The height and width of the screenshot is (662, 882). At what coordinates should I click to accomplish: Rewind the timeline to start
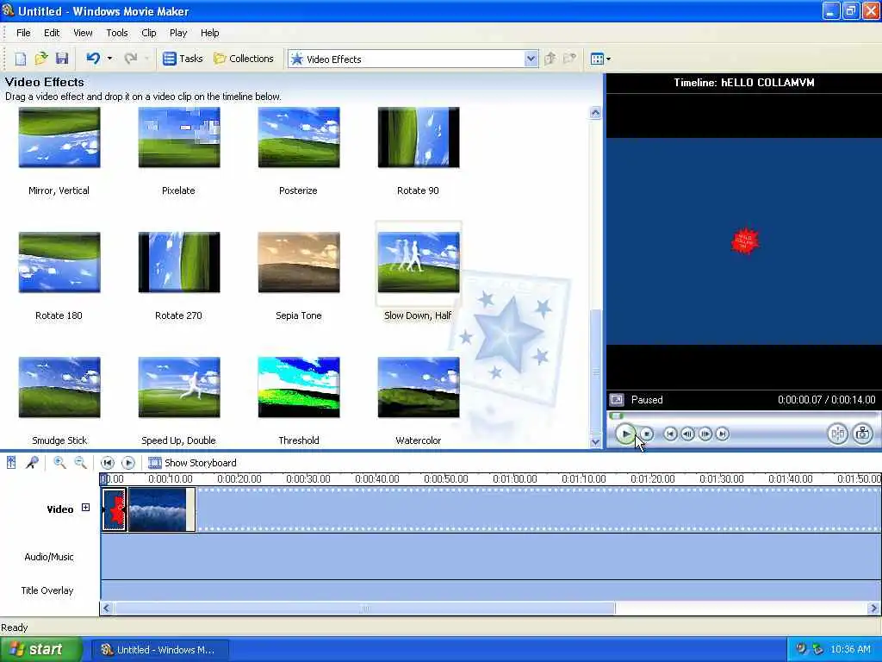tap(108, 463)
